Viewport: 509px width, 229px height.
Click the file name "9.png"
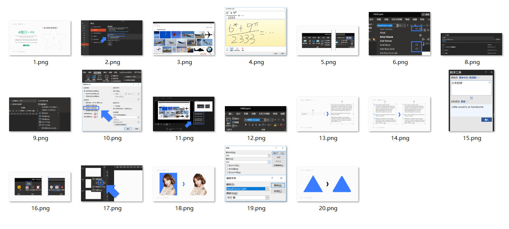pyautogui.click(x=40, y=138)
